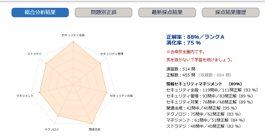The height and width of the screenshot is (138, 265).
Task: Click セキュリティ対策 axis label on radar chart
Action: click(x=122, y=95)
